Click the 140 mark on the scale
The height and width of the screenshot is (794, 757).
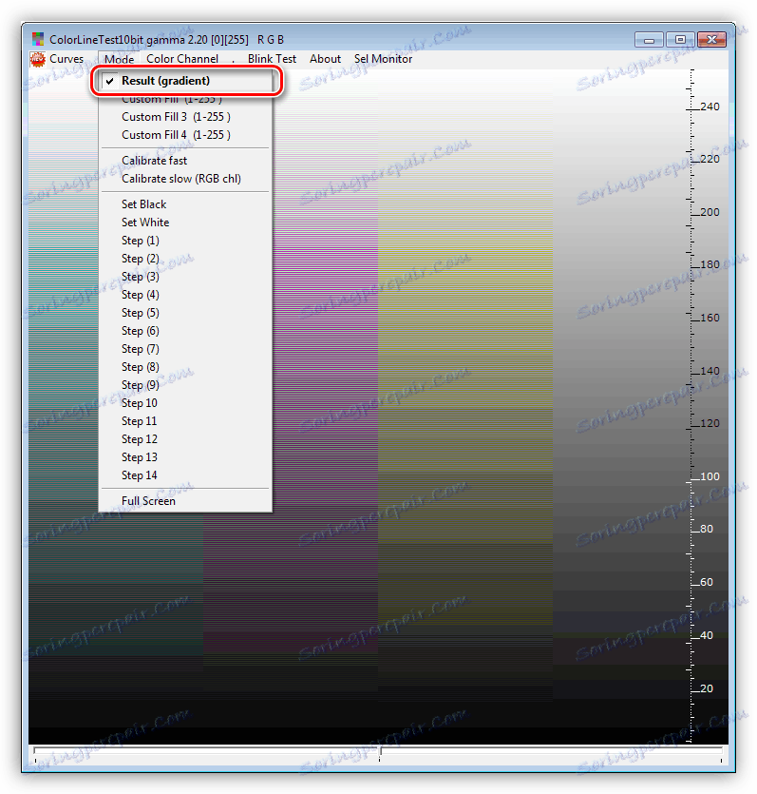(710, 371)
